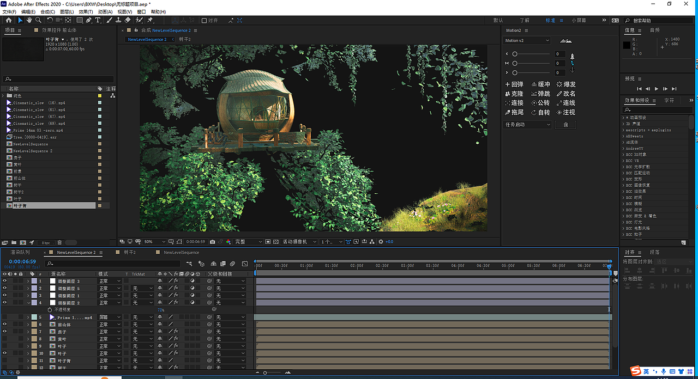Select the Clone Stamp tool

coord(118,20)
